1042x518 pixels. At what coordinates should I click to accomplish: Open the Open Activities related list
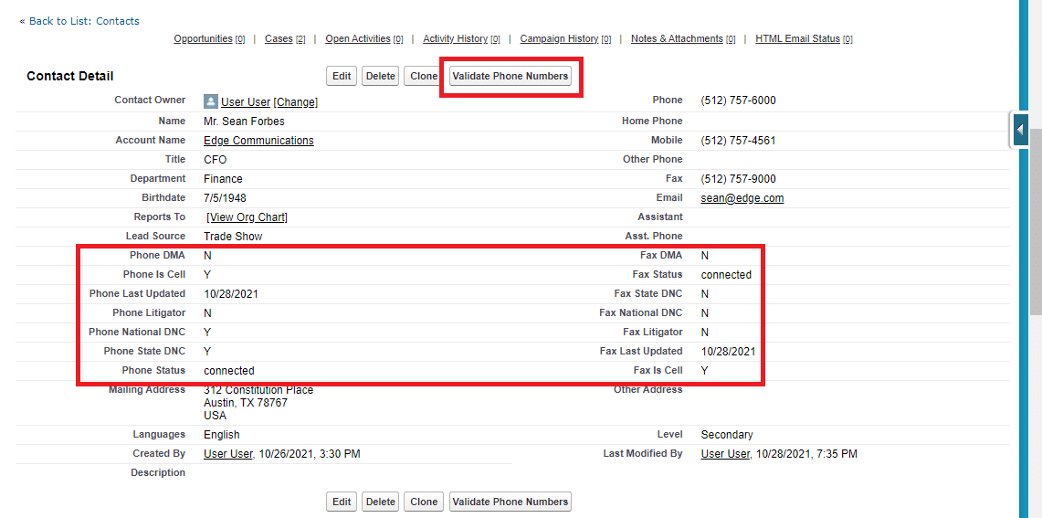(358, 39)
